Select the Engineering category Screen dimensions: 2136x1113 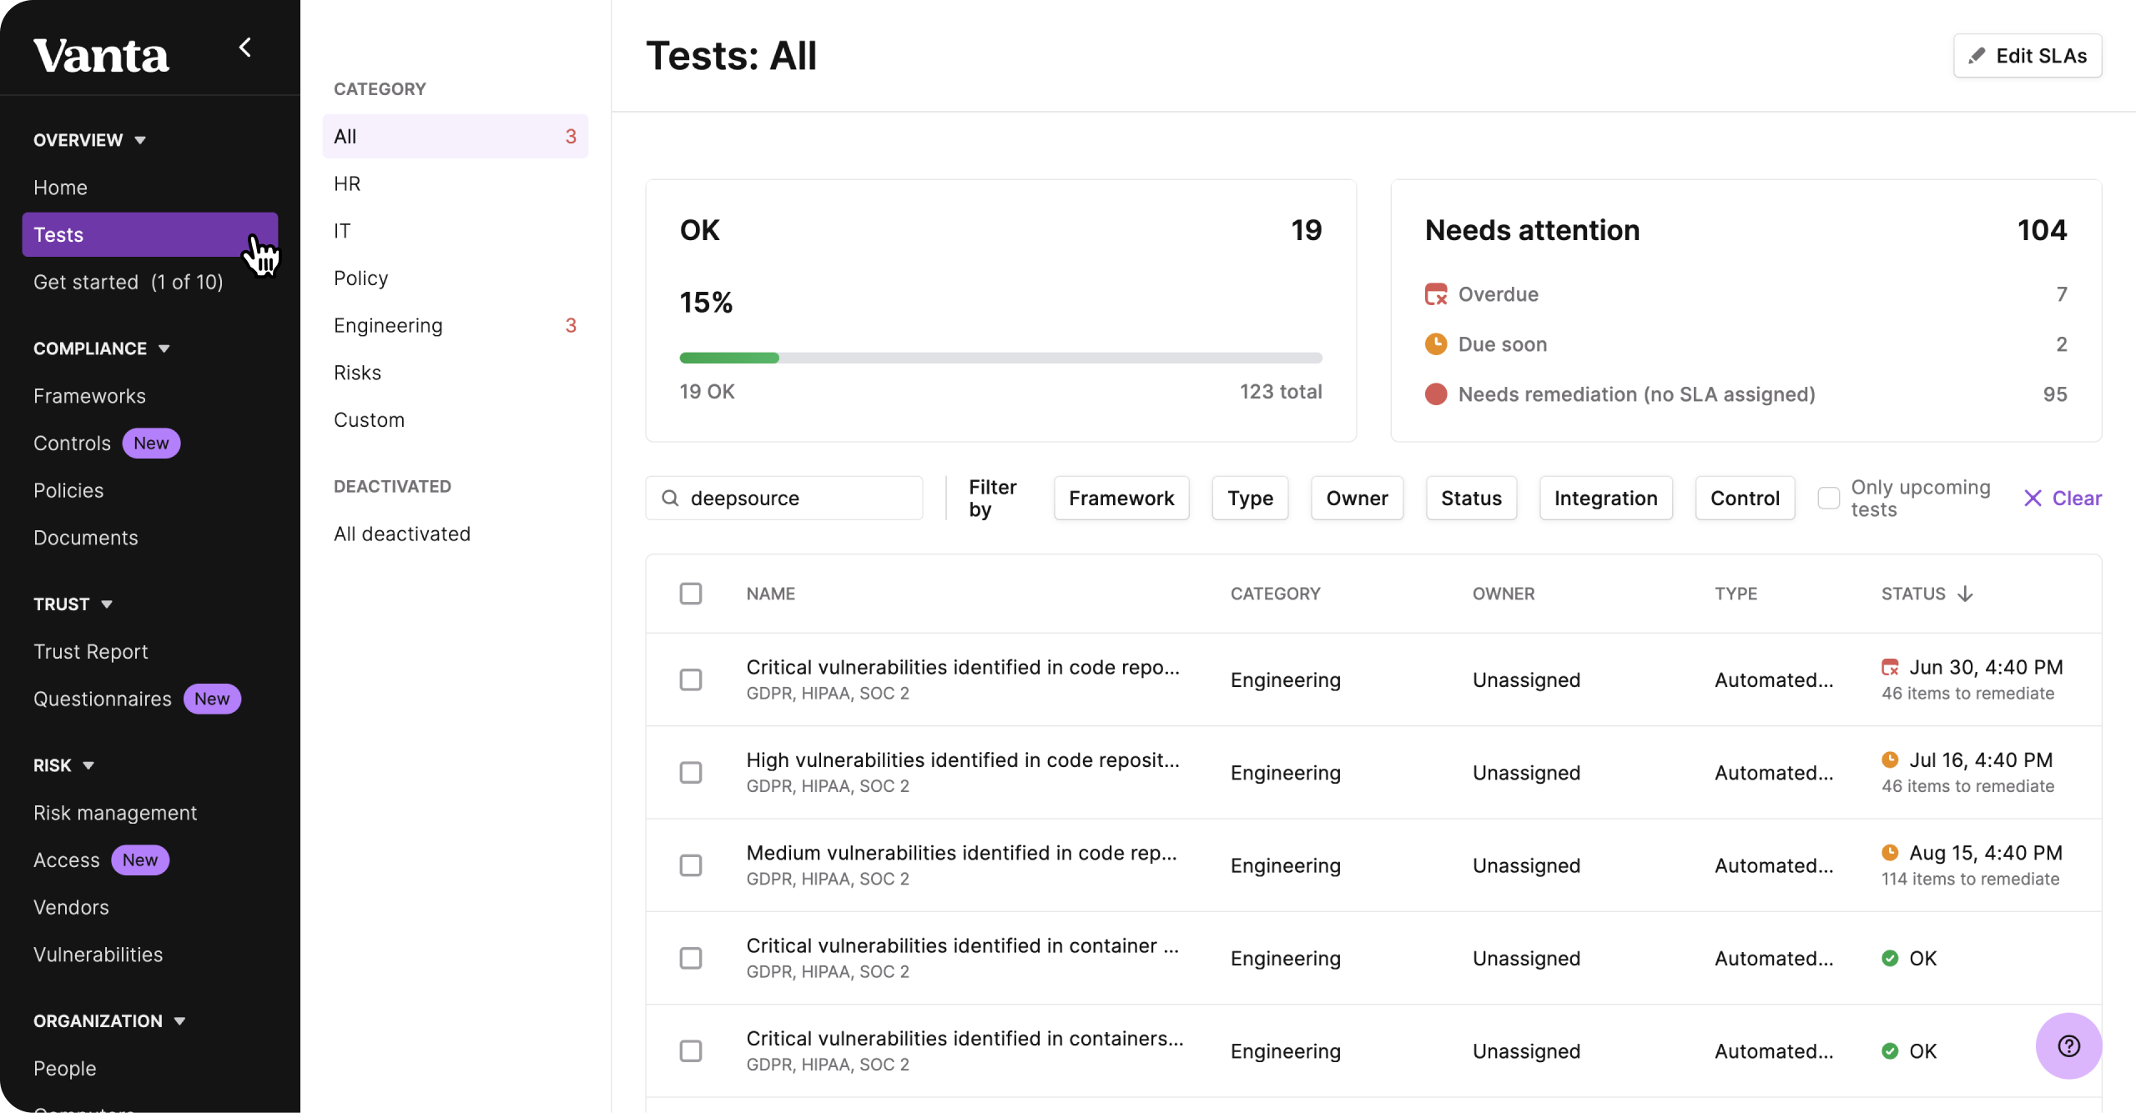[x=389, y=325]
